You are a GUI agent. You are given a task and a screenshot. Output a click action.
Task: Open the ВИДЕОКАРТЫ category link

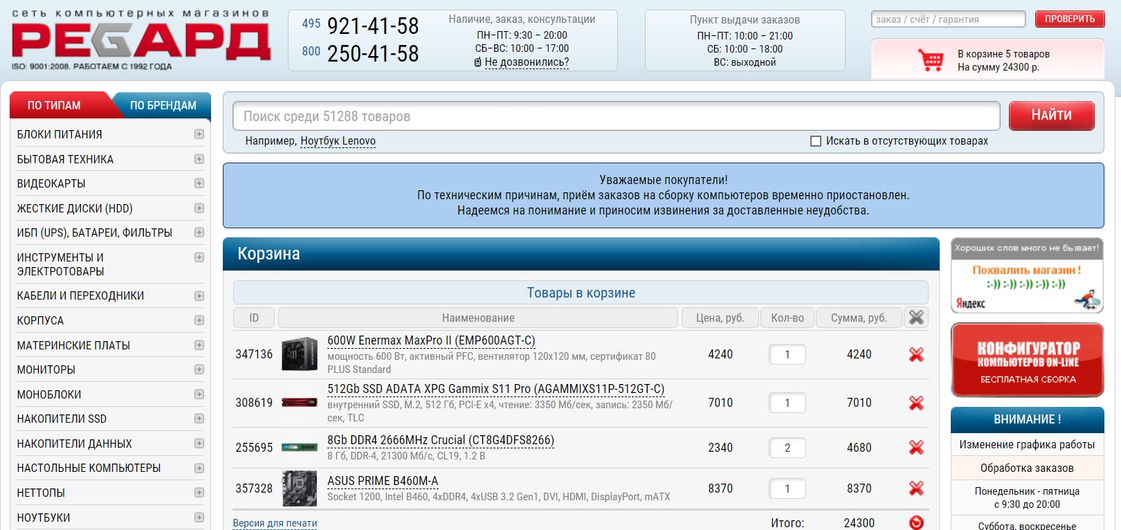click(x=51, y=183)
